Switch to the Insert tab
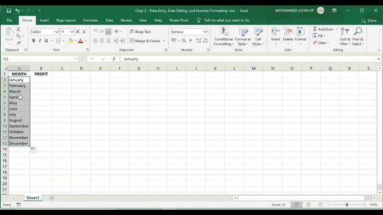The height and width of the screenshot is (215, 383). (x=44, y=20)
